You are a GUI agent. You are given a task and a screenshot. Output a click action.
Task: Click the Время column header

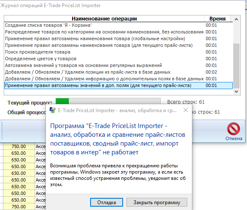pos(217,19)
